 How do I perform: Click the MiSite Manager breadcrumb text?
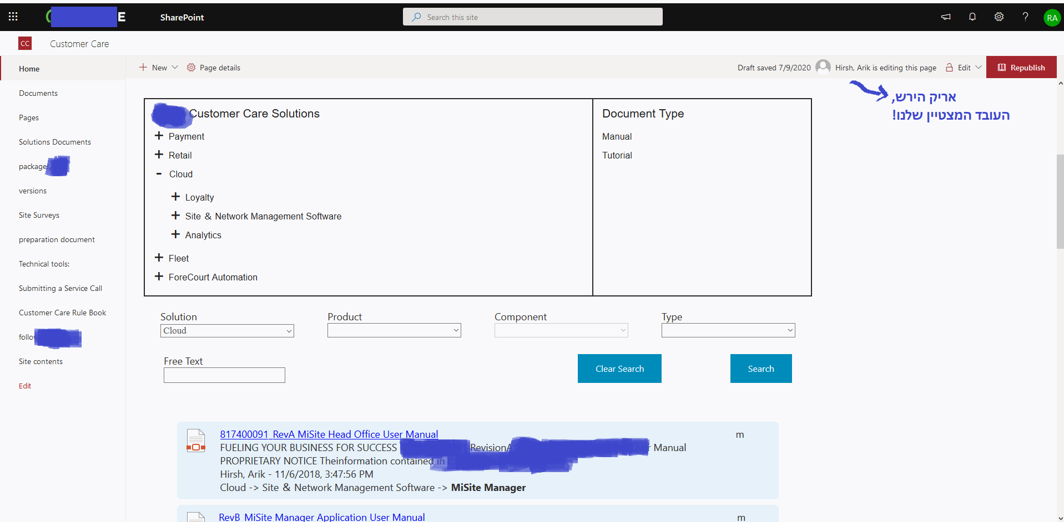[x=488, y=488]
